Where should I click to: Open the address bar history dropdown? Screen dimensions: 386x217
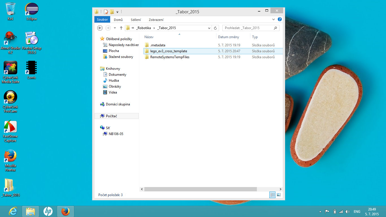[x=209, y=28]
